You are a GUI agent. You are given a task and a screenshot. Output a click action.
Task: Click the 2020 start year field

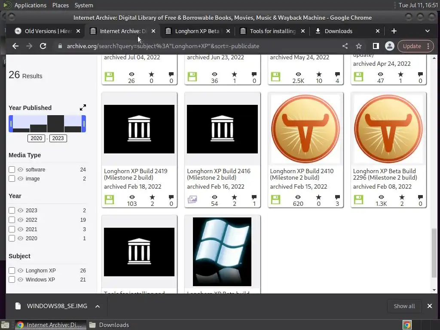36,138
